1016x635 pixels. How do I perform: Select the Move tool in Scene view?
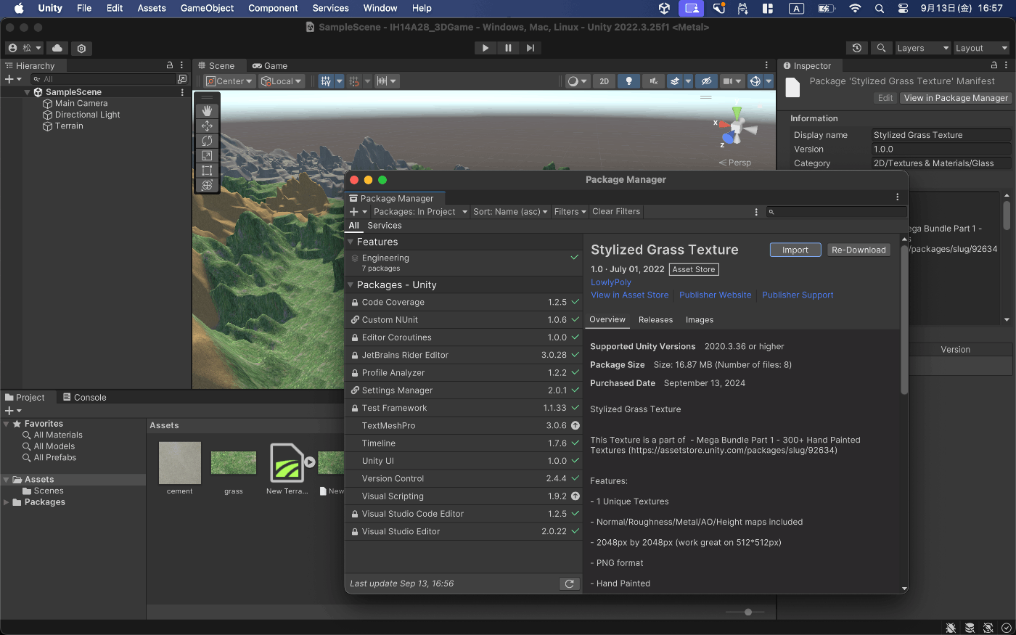click(x=207, y=126)
